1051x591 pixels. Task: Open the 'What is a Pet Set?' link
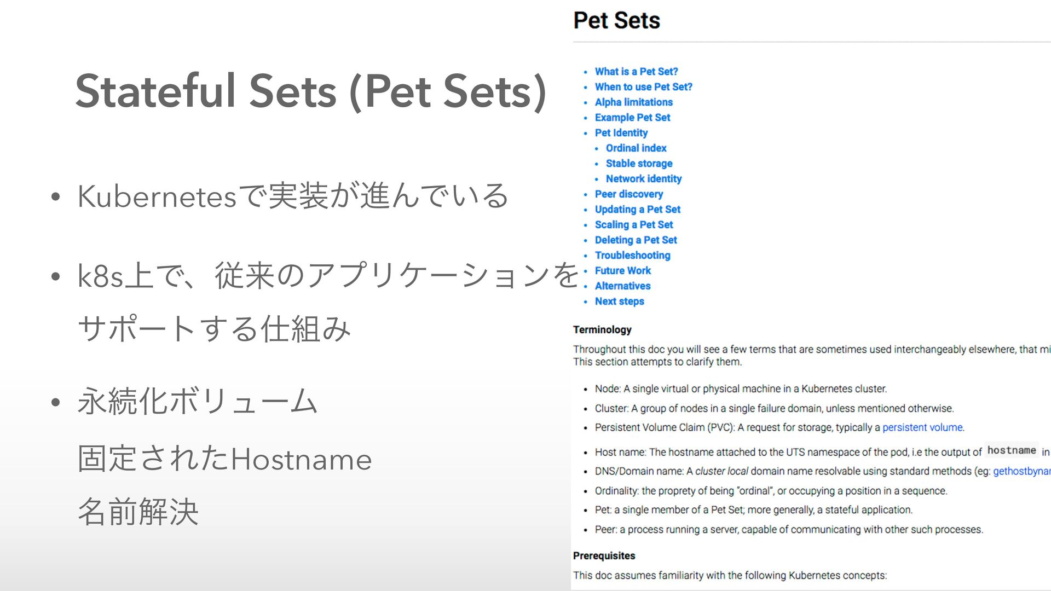(x=636, y=72)
